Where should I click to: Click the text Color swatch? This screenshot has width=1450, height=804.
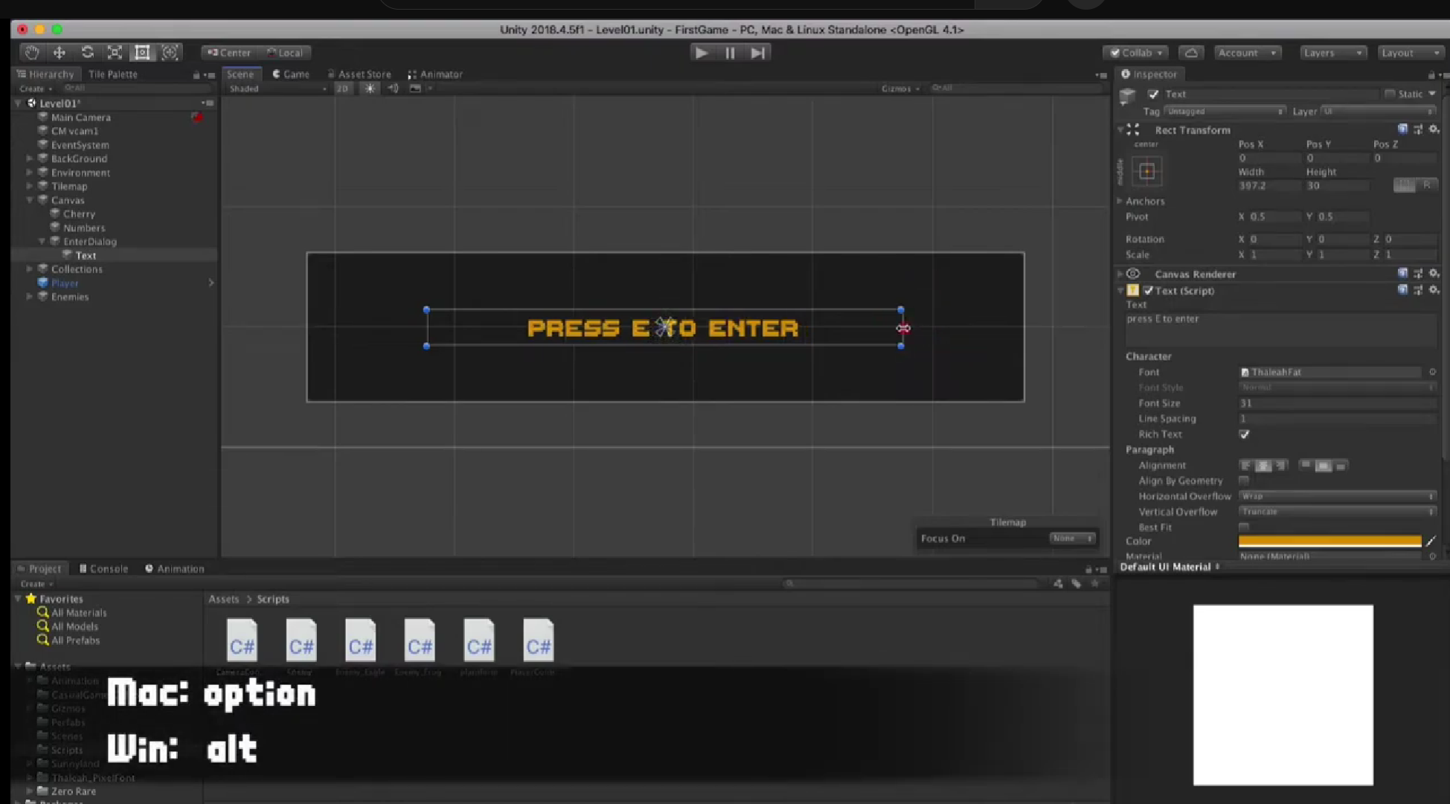[1329, 541]
